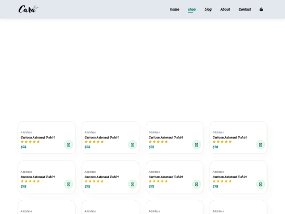The width and height of the screenshot is (285, 214).
Task: Go to the home page link
Action: coord(175,10)
